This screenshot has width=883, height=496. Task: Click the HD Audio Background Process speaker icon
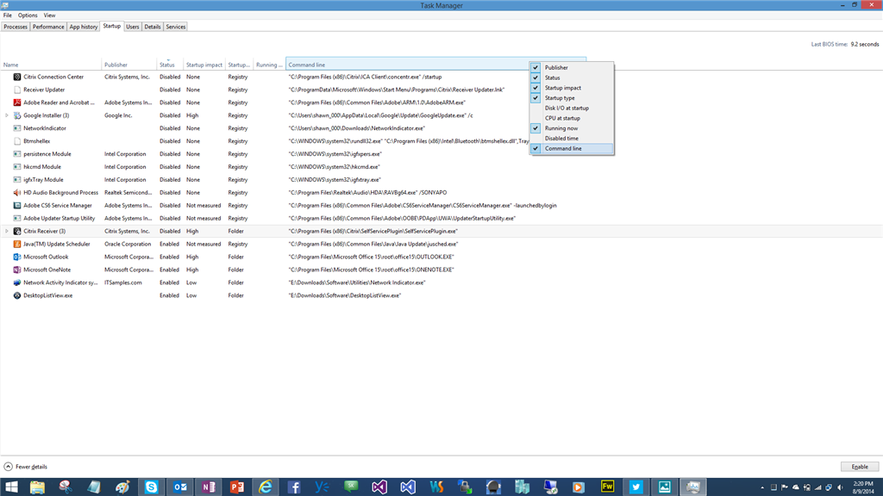click(17, 192)
